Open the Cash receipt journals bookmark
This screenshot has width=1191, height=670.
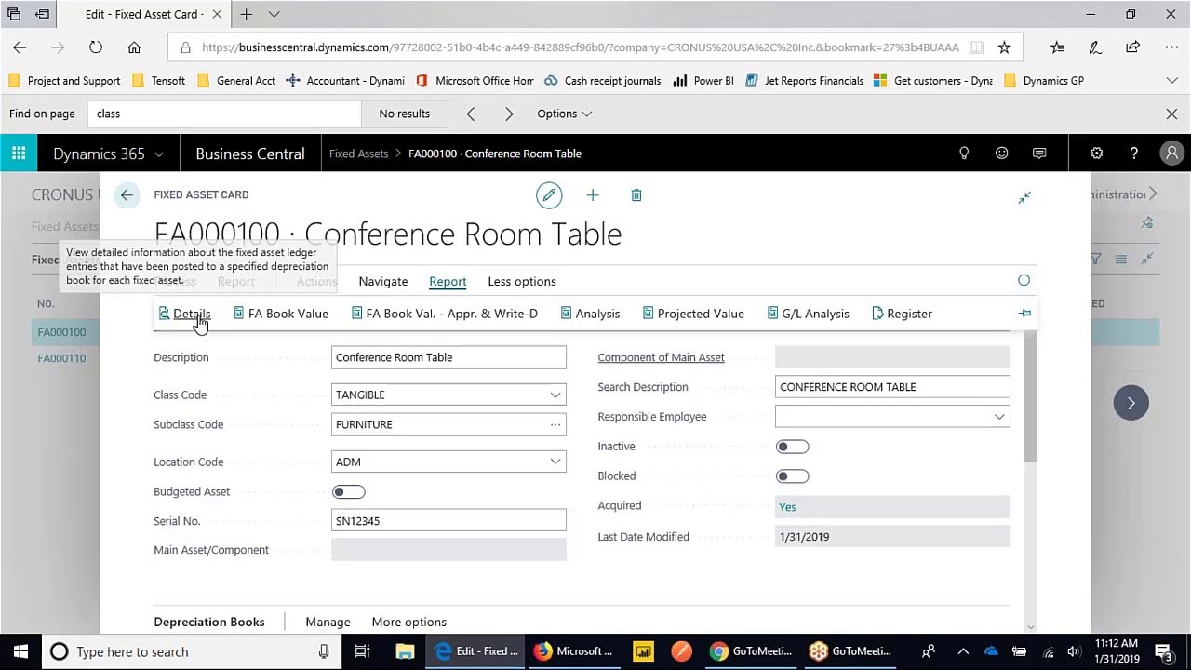tap(603, 81)
